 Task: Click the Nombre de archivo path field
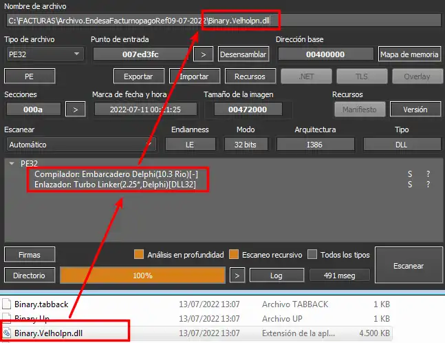(224, 21)
